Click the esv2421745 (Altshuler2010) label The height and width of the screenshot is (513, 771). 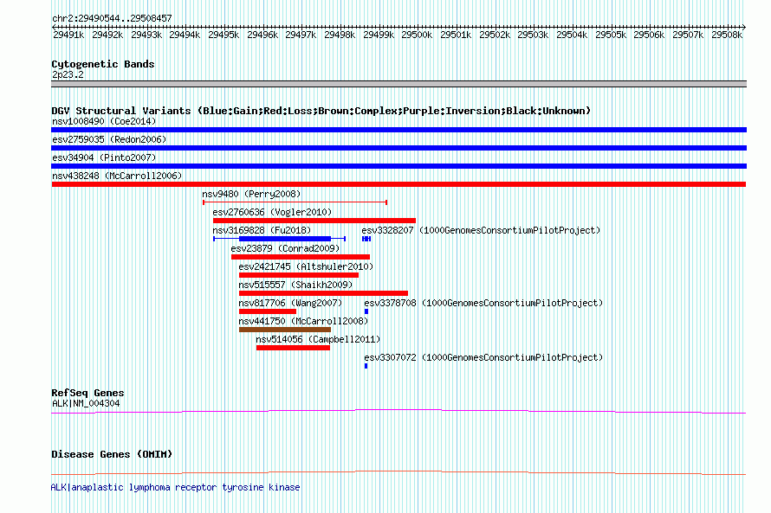(306, 266)
